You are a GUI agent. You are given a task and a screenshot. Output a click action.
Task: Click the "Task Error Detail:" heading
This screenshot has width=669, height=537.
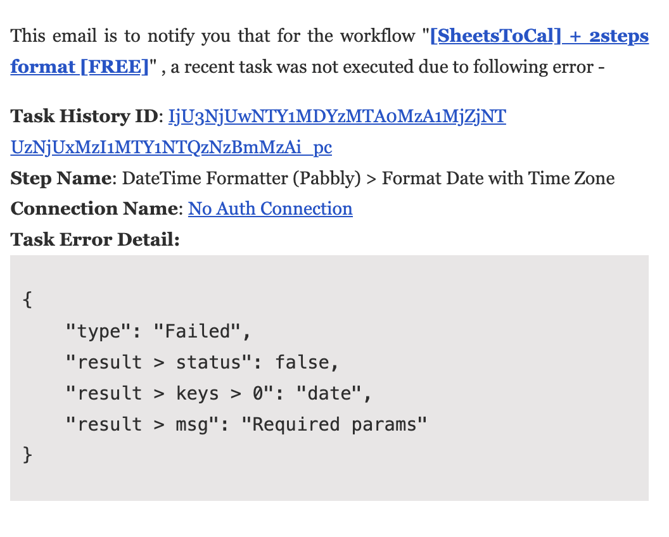click(x=95, y=240)
